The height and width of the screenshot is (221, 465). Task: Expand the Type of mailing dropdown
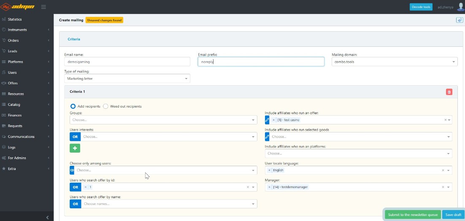pyautogui.click(x=127, y=78)
